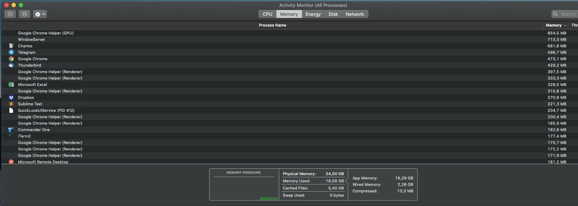Click the Thunderbird process name

[x=29, y=65]
